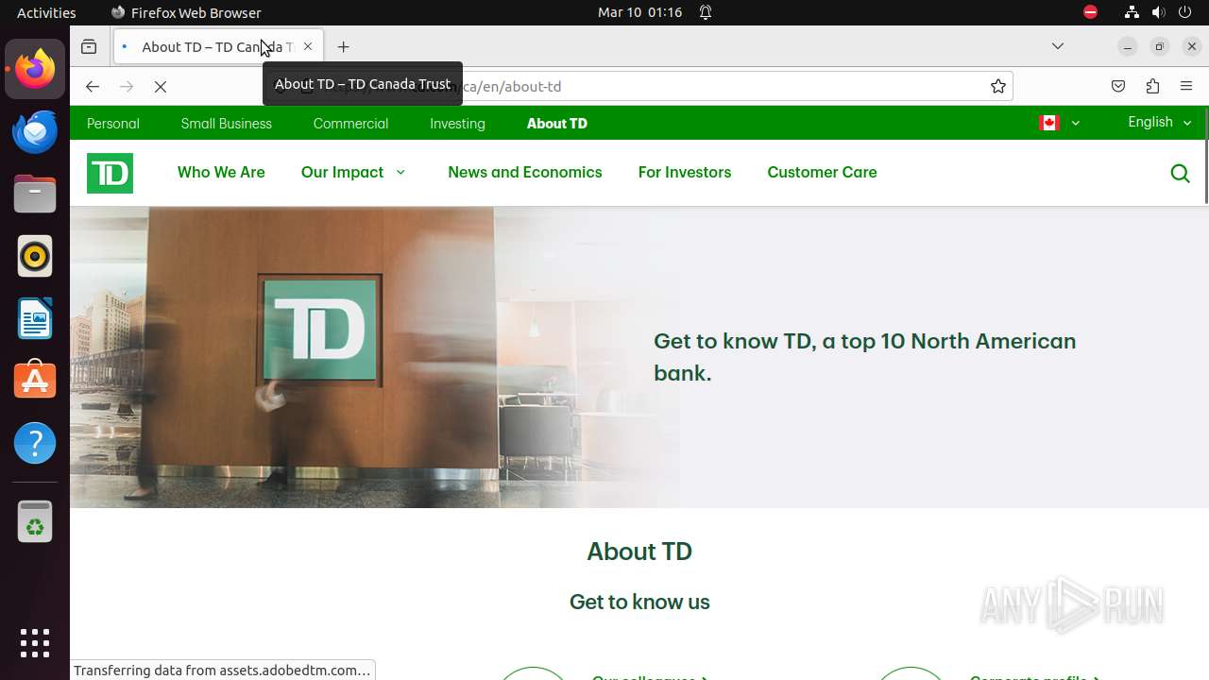1209x680 pixels.
Task: Go to the Personal banking tab
Action: 113,124
